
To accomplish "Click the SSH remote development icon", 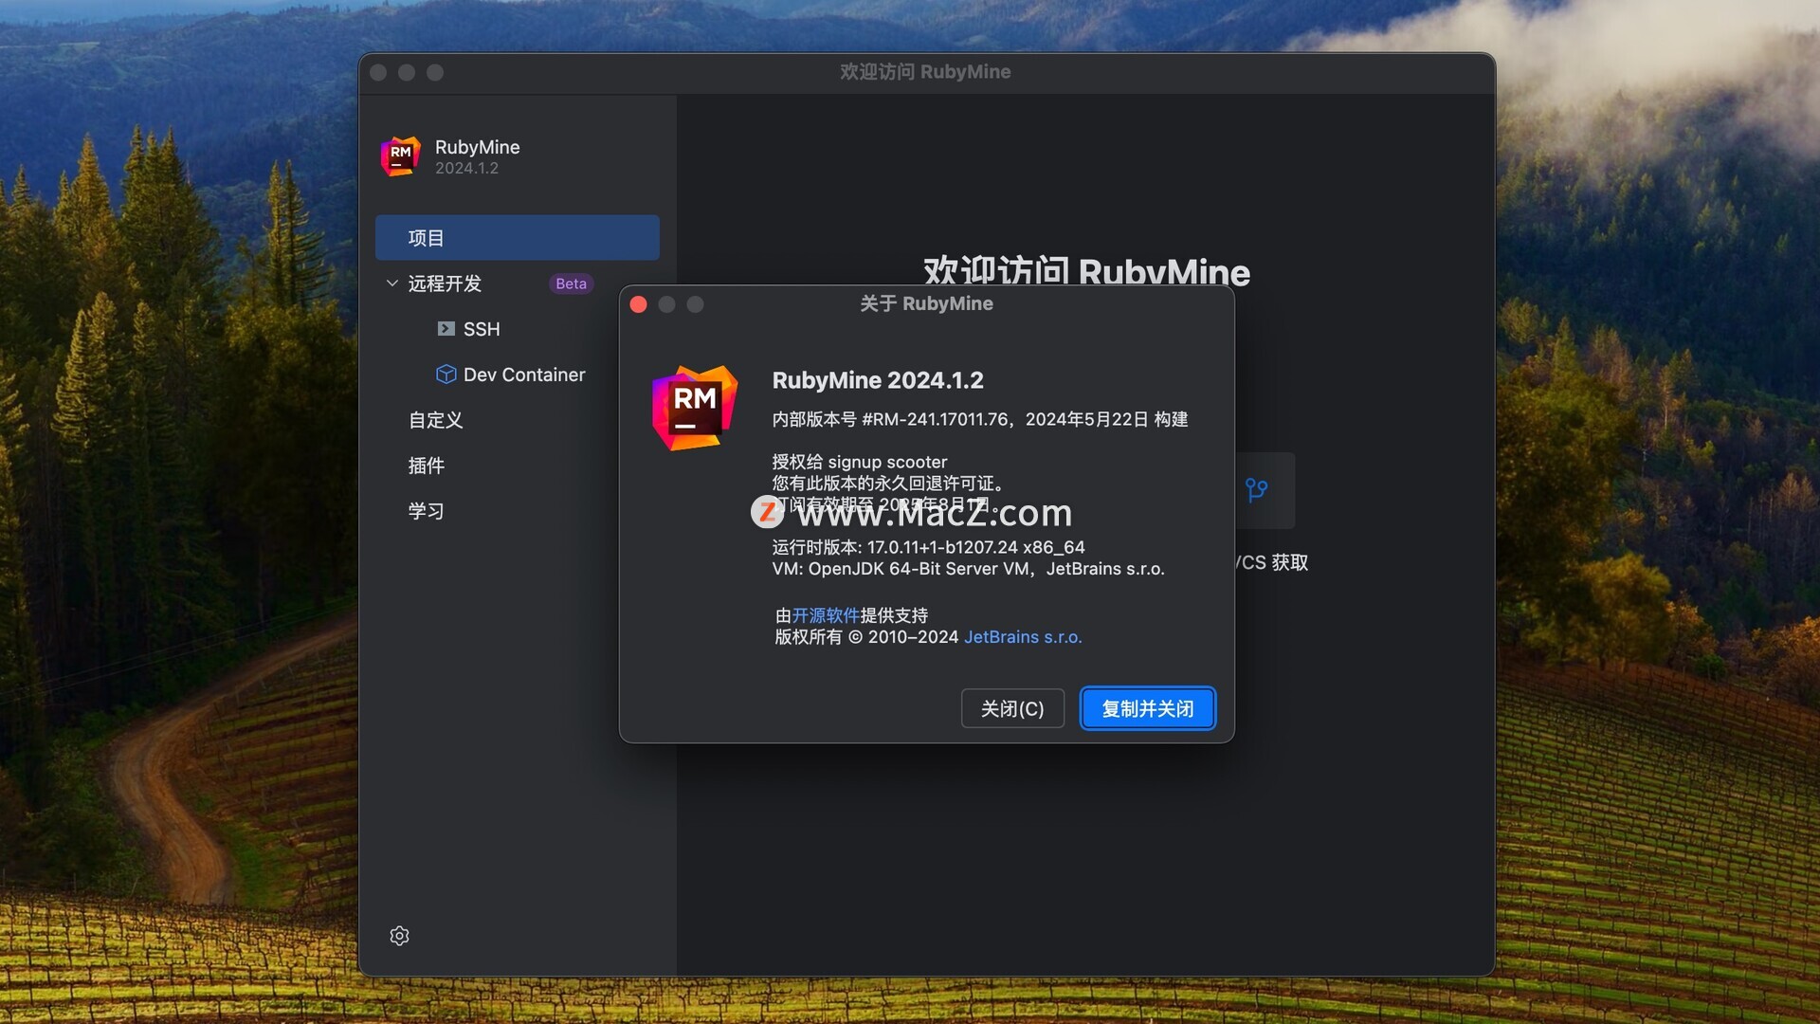I will tap(443, 327).
